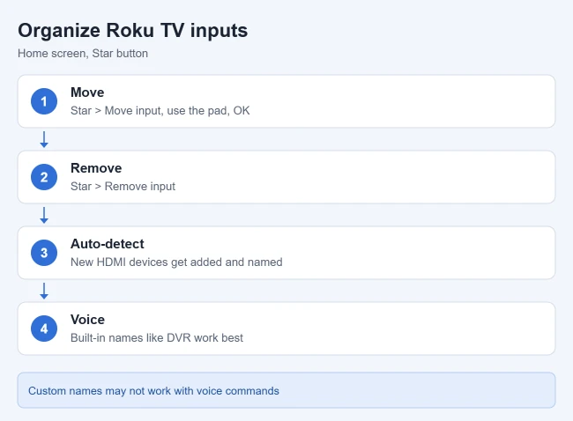This screenshot has height=421, width=573.
Task: Click the 'Auto-detect' step title
Action: (x=108, y=244)
